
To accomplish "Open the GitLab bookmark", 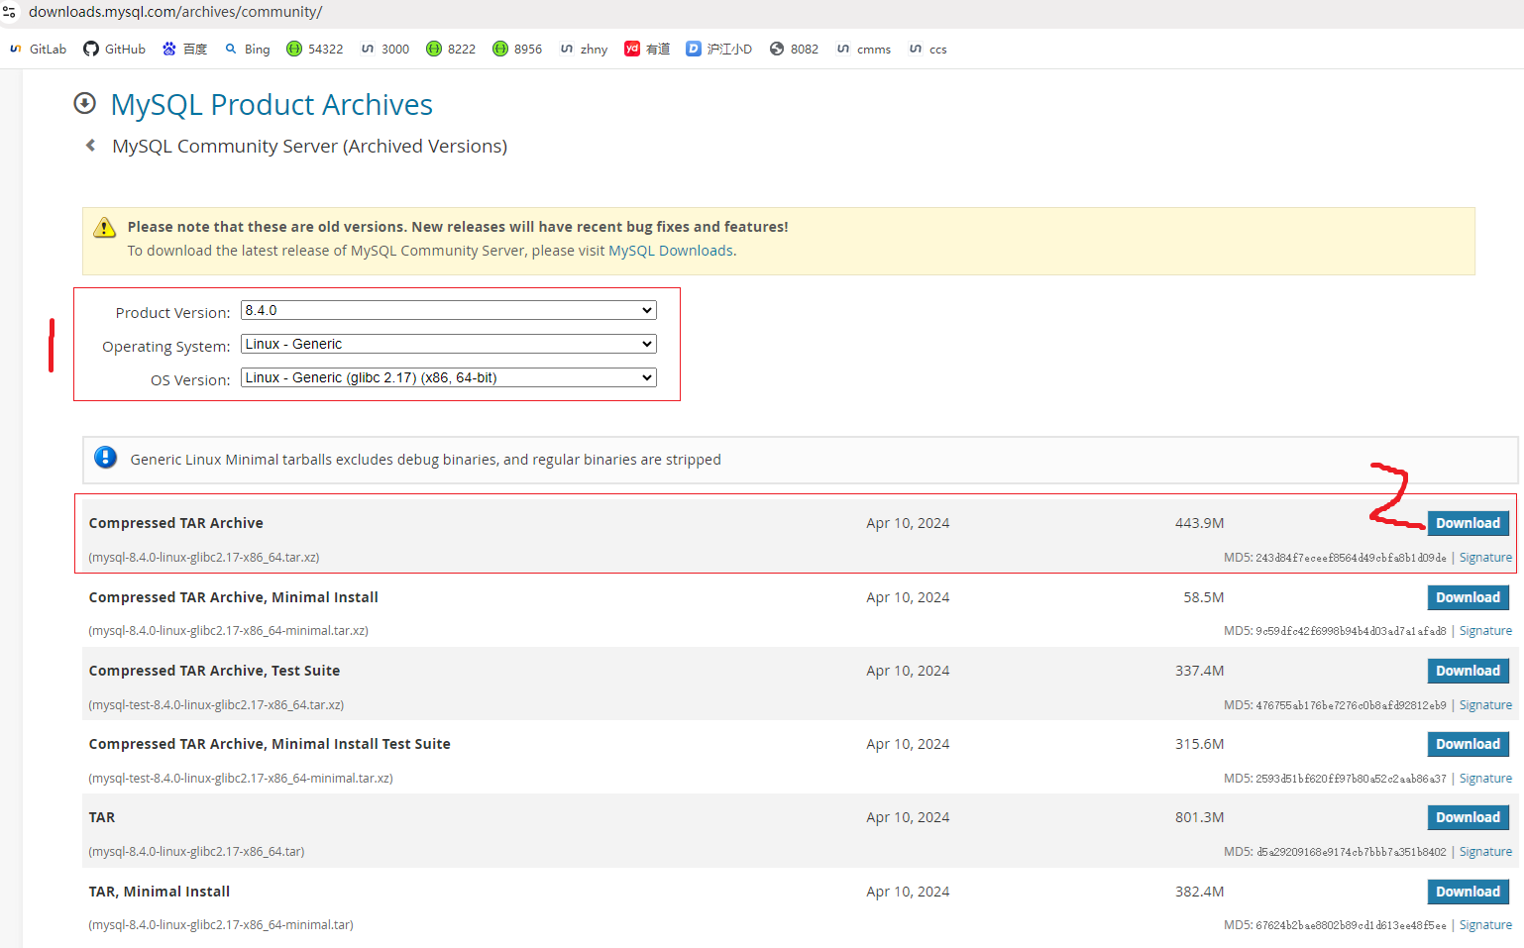I will click(38, 49).
